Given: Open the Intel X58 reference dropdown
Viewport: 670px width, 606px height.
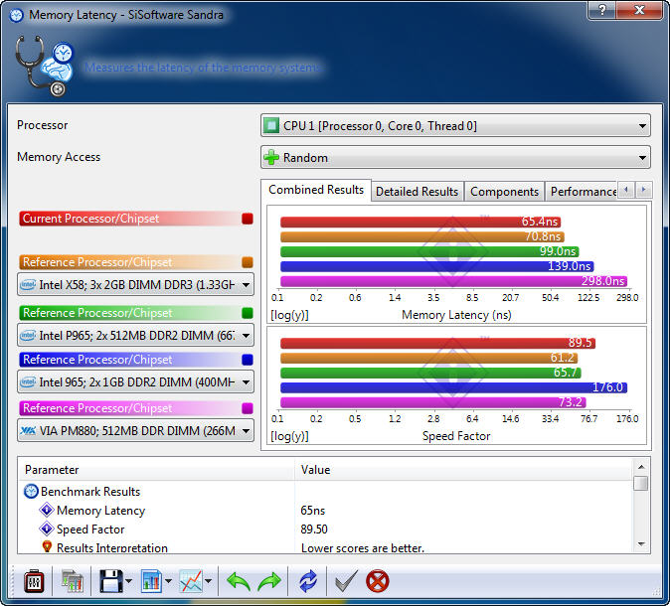Looking at the screenshot, I should [135, 284].
